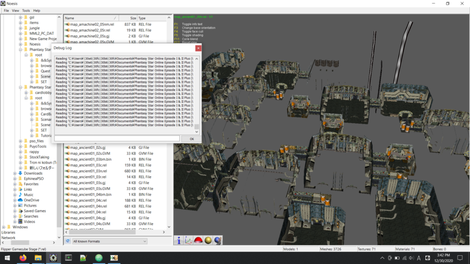Viewport: 470px width, 264px height.
Task: Expand the Downloads folder node
Action: coord(15,173)
